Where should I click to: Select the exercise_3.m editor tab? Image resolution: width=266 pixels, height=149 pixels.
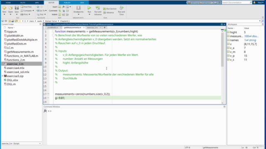tap(92, 28)
